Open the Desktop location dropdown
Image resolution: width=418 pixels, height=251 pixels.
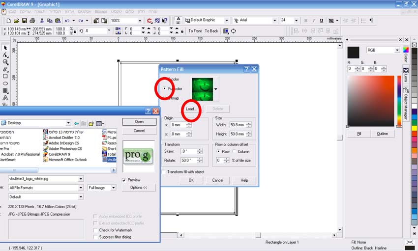pos(68,123)
